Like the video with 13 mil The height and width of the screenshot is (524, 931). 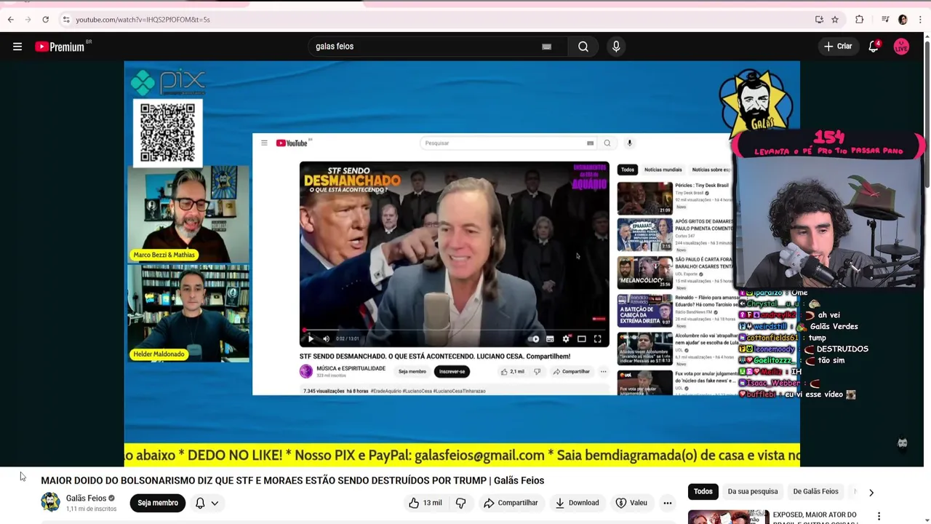click(425, 503)
